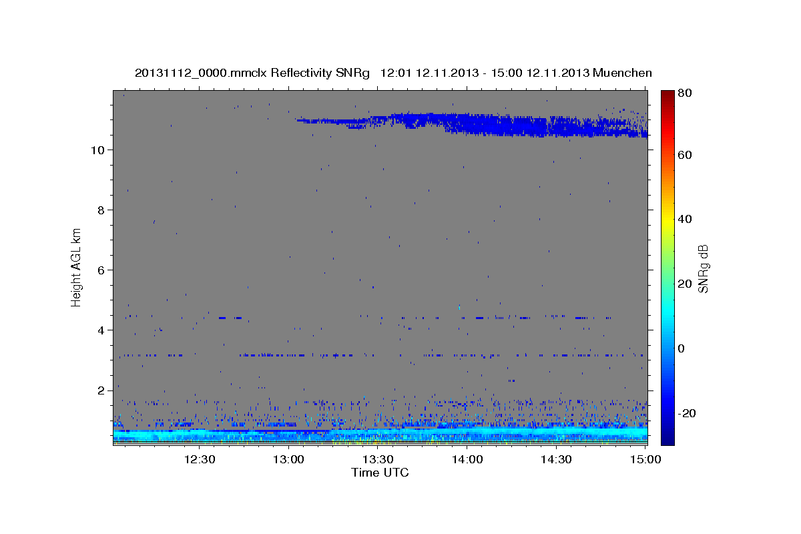Click the colorbar value 0

683,348
